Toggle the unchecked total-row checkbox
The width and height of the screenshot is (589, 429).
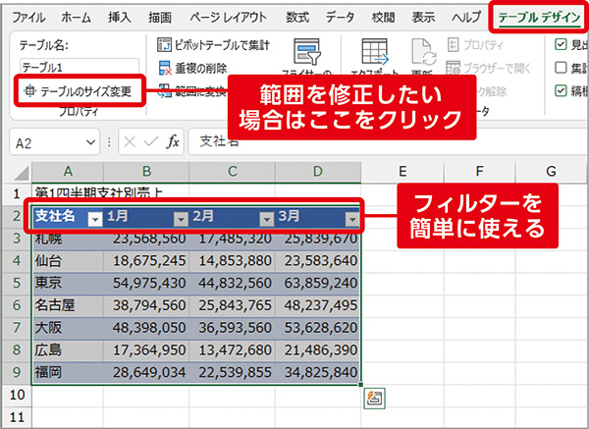click(561, 68)
